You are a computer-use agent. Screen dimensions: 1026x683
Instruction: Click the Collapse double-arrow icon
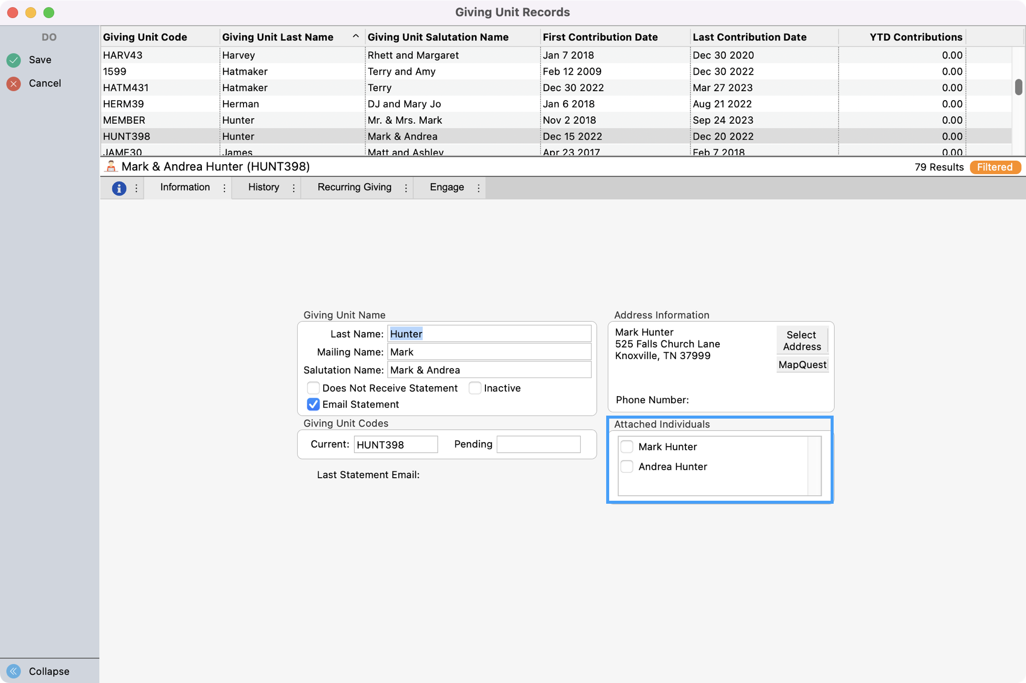(x=14, y=671)
